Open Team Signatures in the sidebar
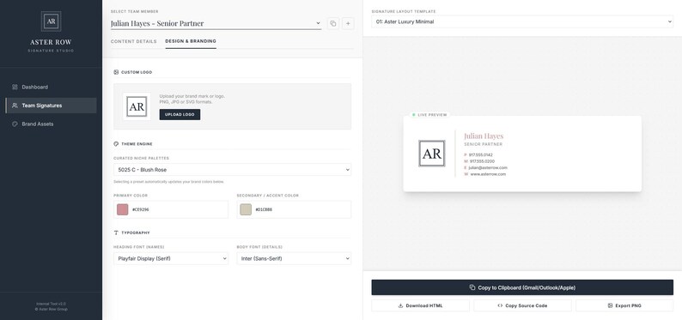The image size is (682, 320). pos(51,106)
